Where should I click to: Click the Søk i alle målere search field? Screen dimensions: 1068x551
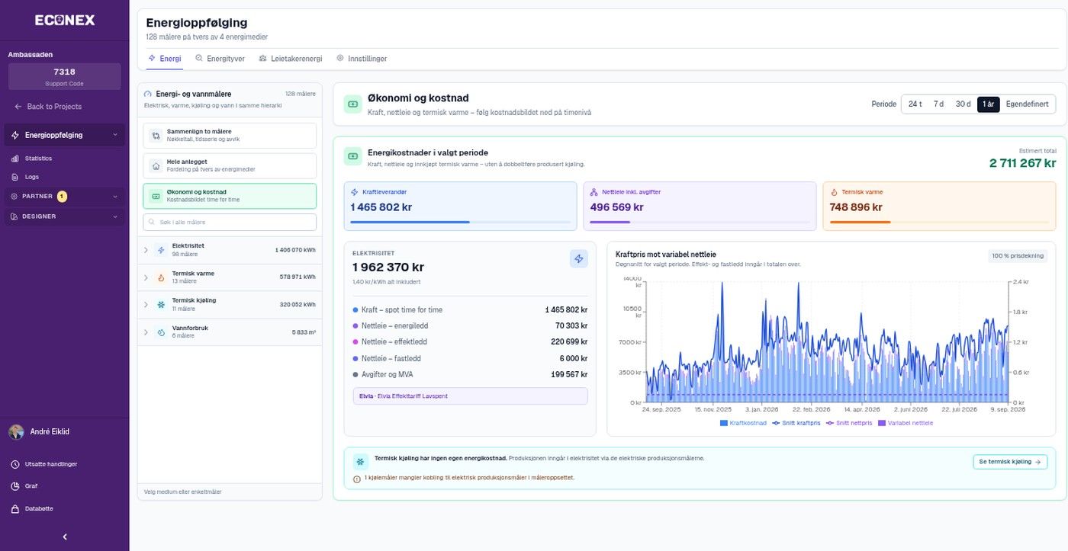pos(230,222)
